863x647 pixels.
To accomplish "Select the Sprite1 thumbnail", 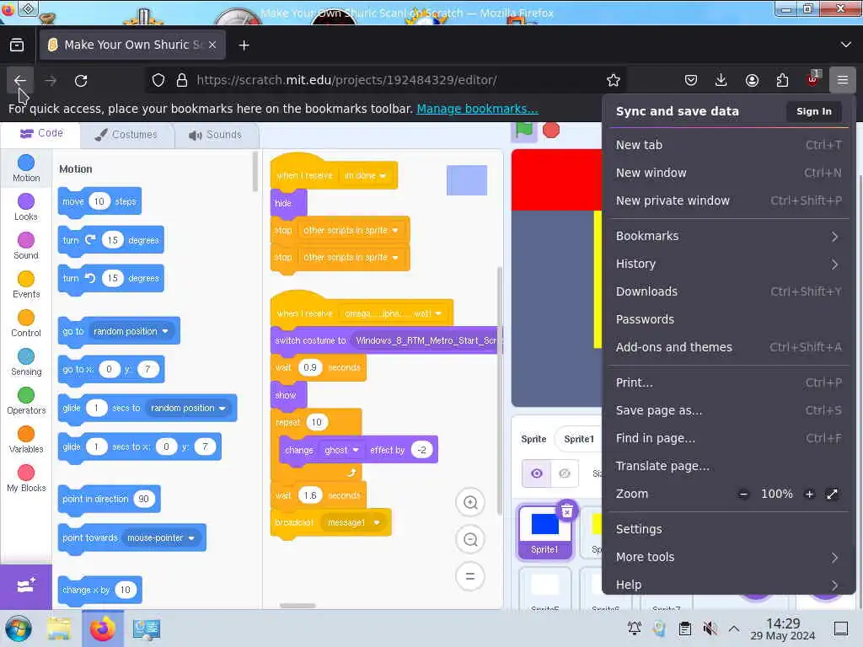I will [x=545, y=532].
